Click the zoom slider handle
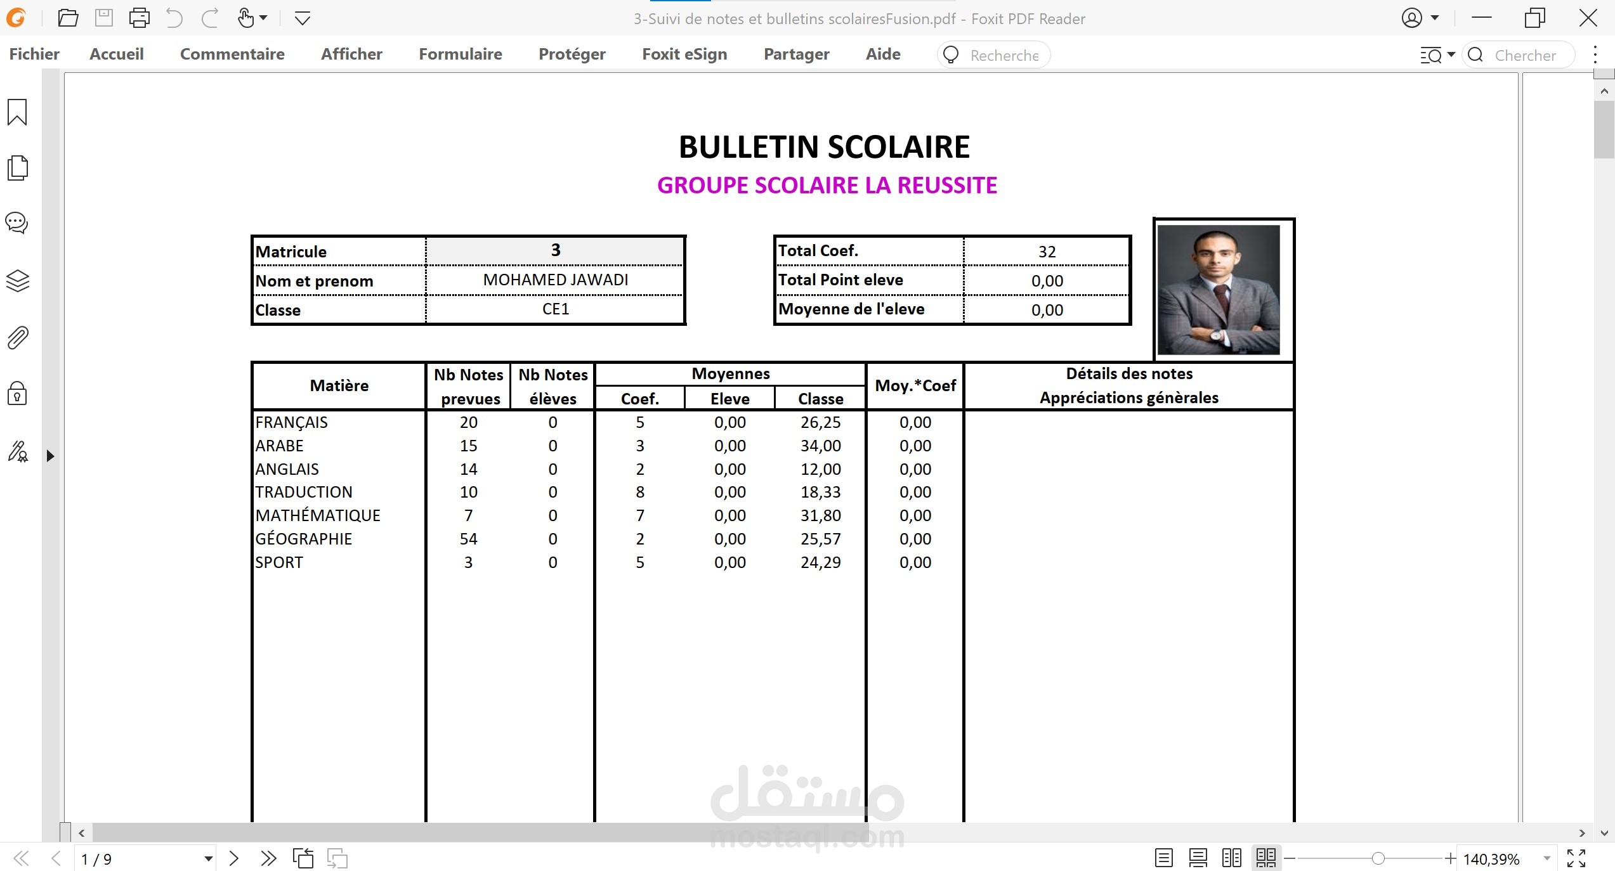Viewport: 1615px width, 871px height. [x=1378, y=858]
